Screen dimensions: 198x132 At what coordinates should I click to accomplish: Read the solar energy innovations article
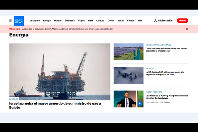(x=166, y=50)
